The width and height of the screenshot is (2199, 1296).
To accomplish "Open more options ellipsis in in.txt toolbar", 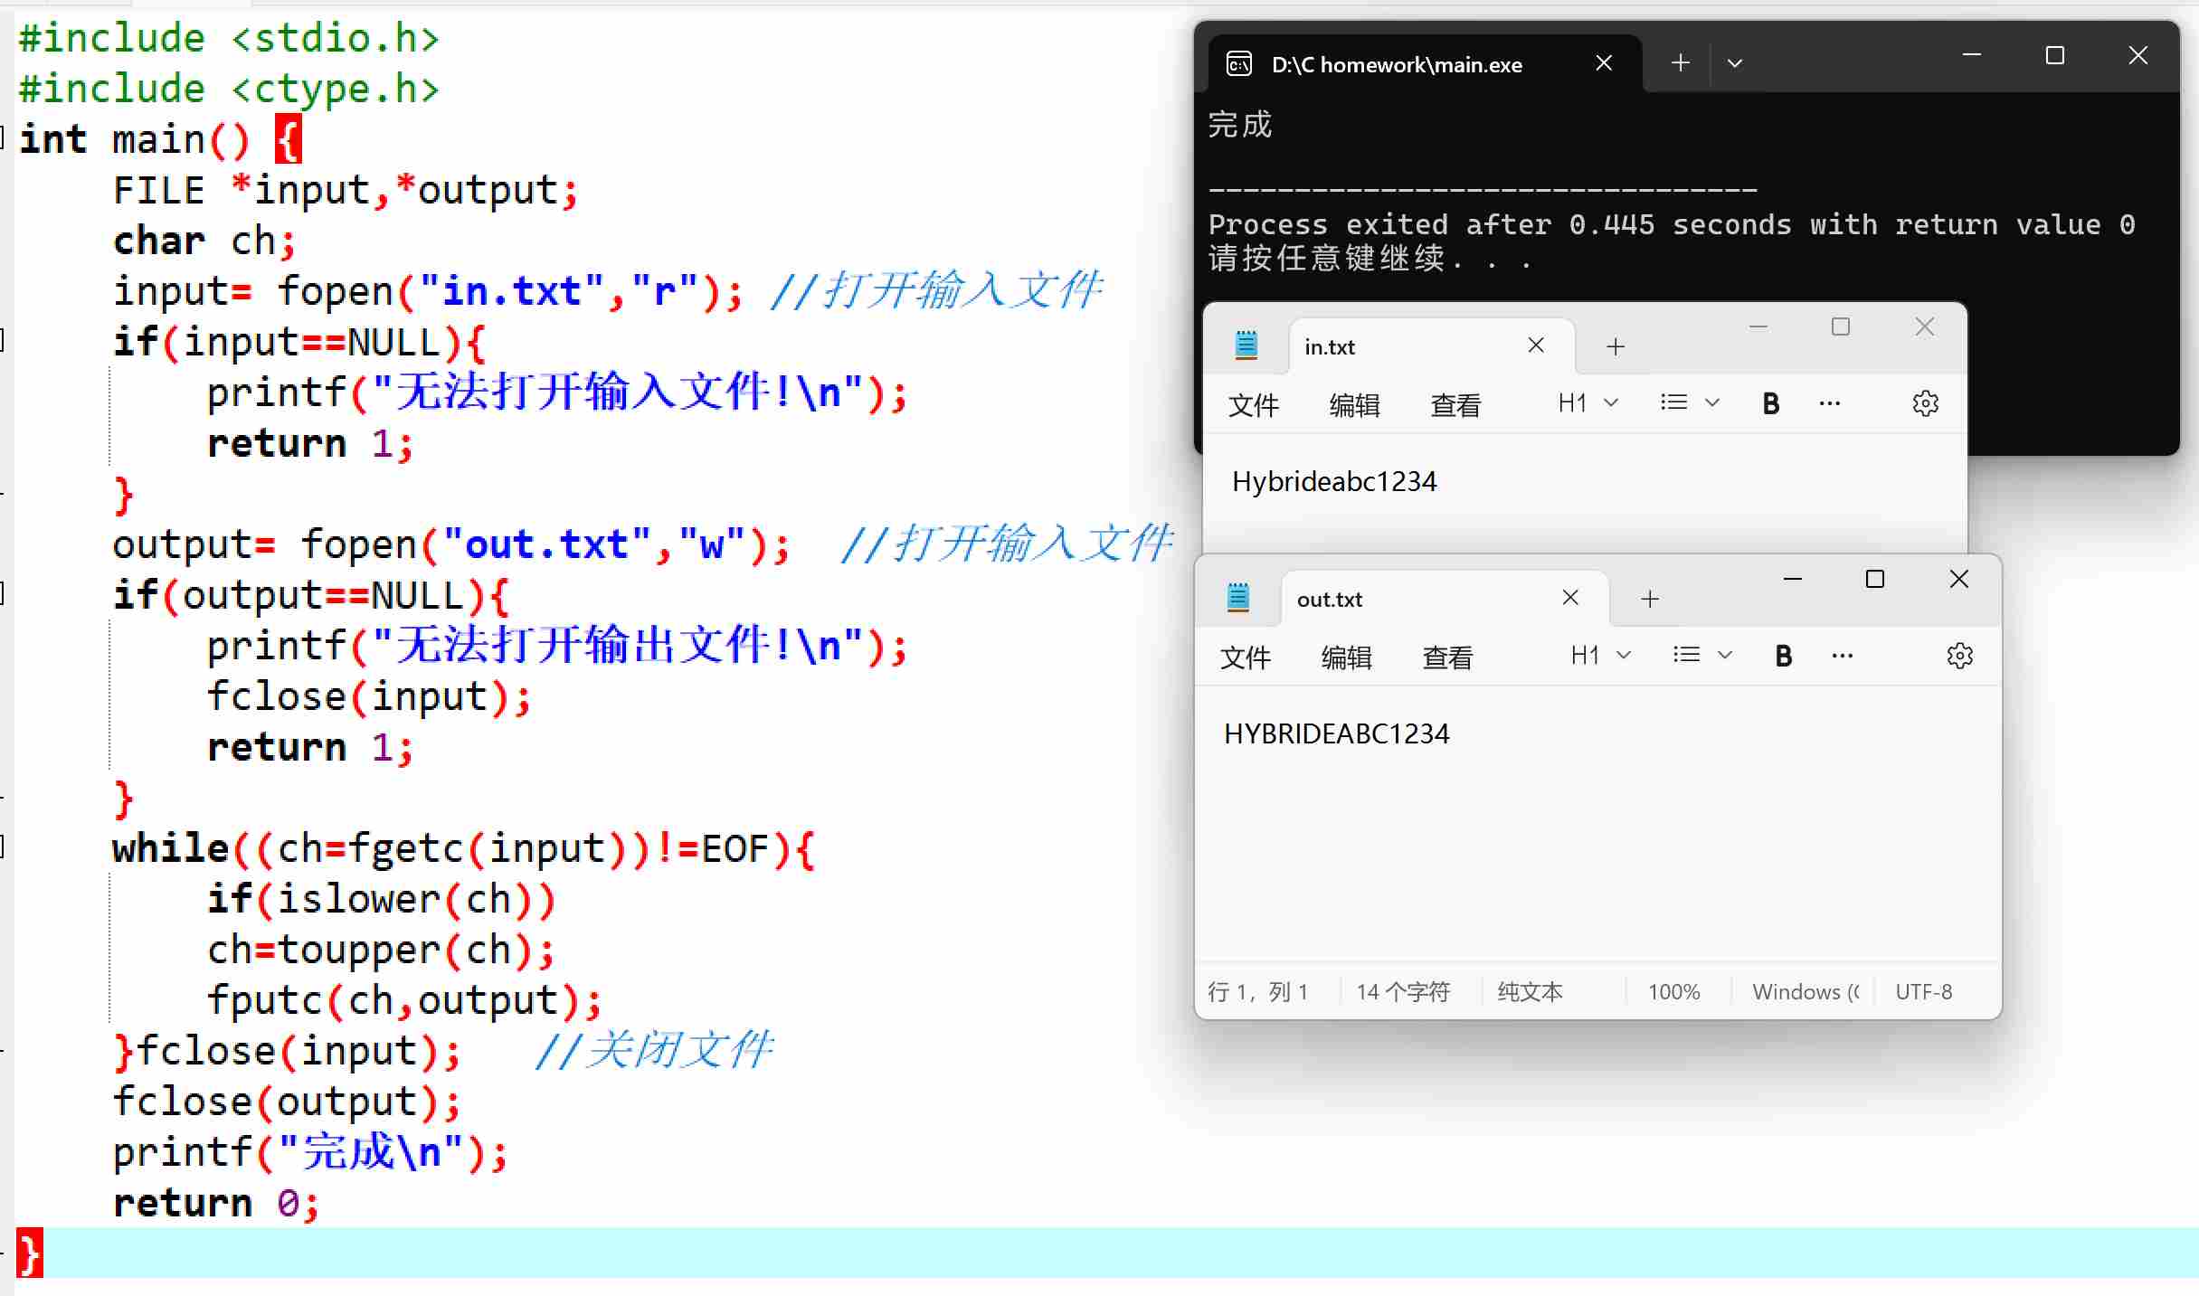I will [1829, 403].
